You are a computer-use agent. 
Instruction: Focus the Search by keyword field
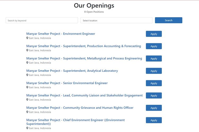42,20
